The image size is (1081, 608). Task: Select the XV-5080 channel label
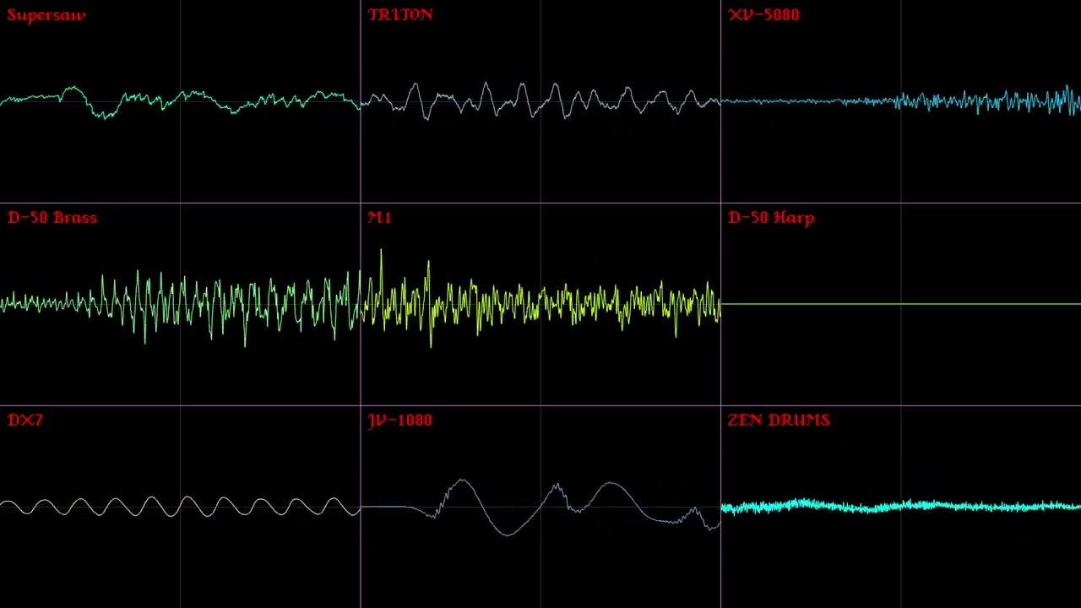click(763, 15)
